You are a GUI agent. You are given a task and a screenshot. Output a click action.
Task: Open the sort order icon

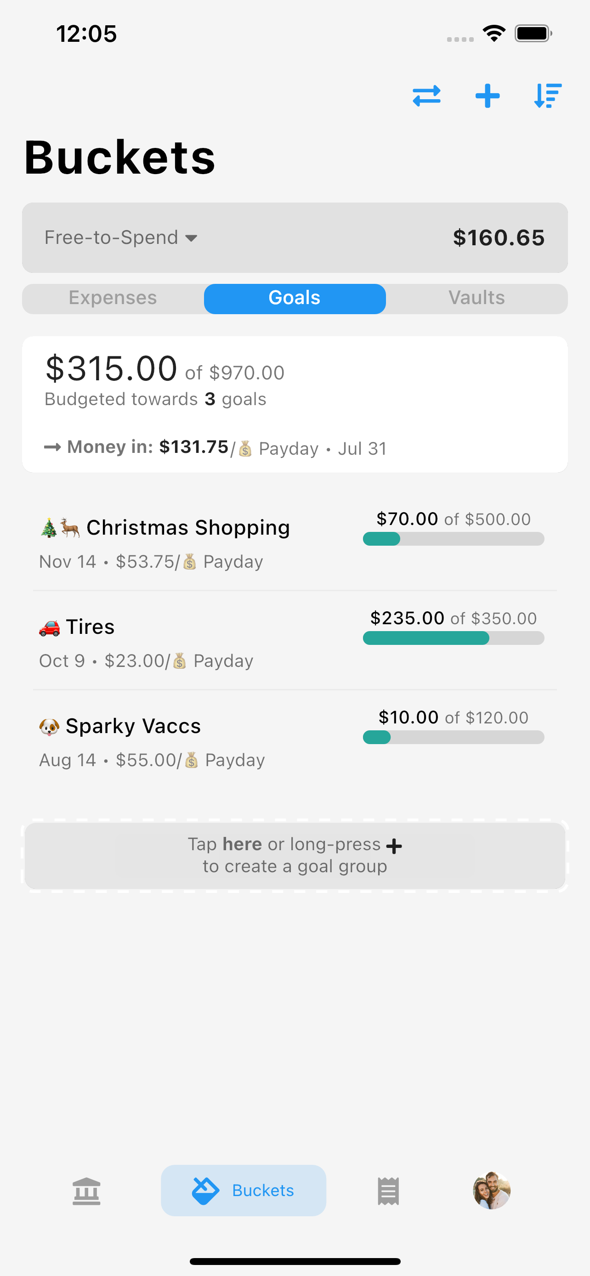pos(547,96)
